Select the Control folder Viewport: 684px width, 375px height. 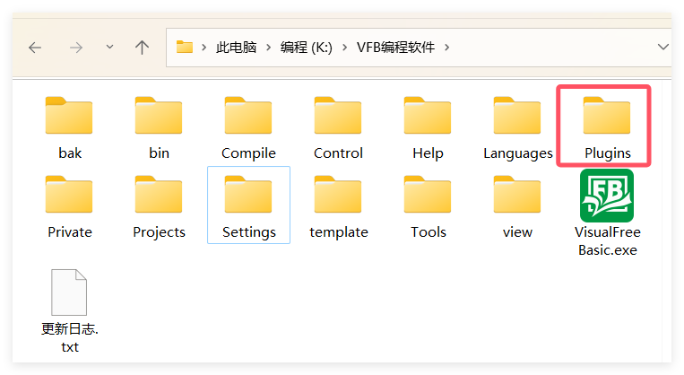tap(338, 117)
